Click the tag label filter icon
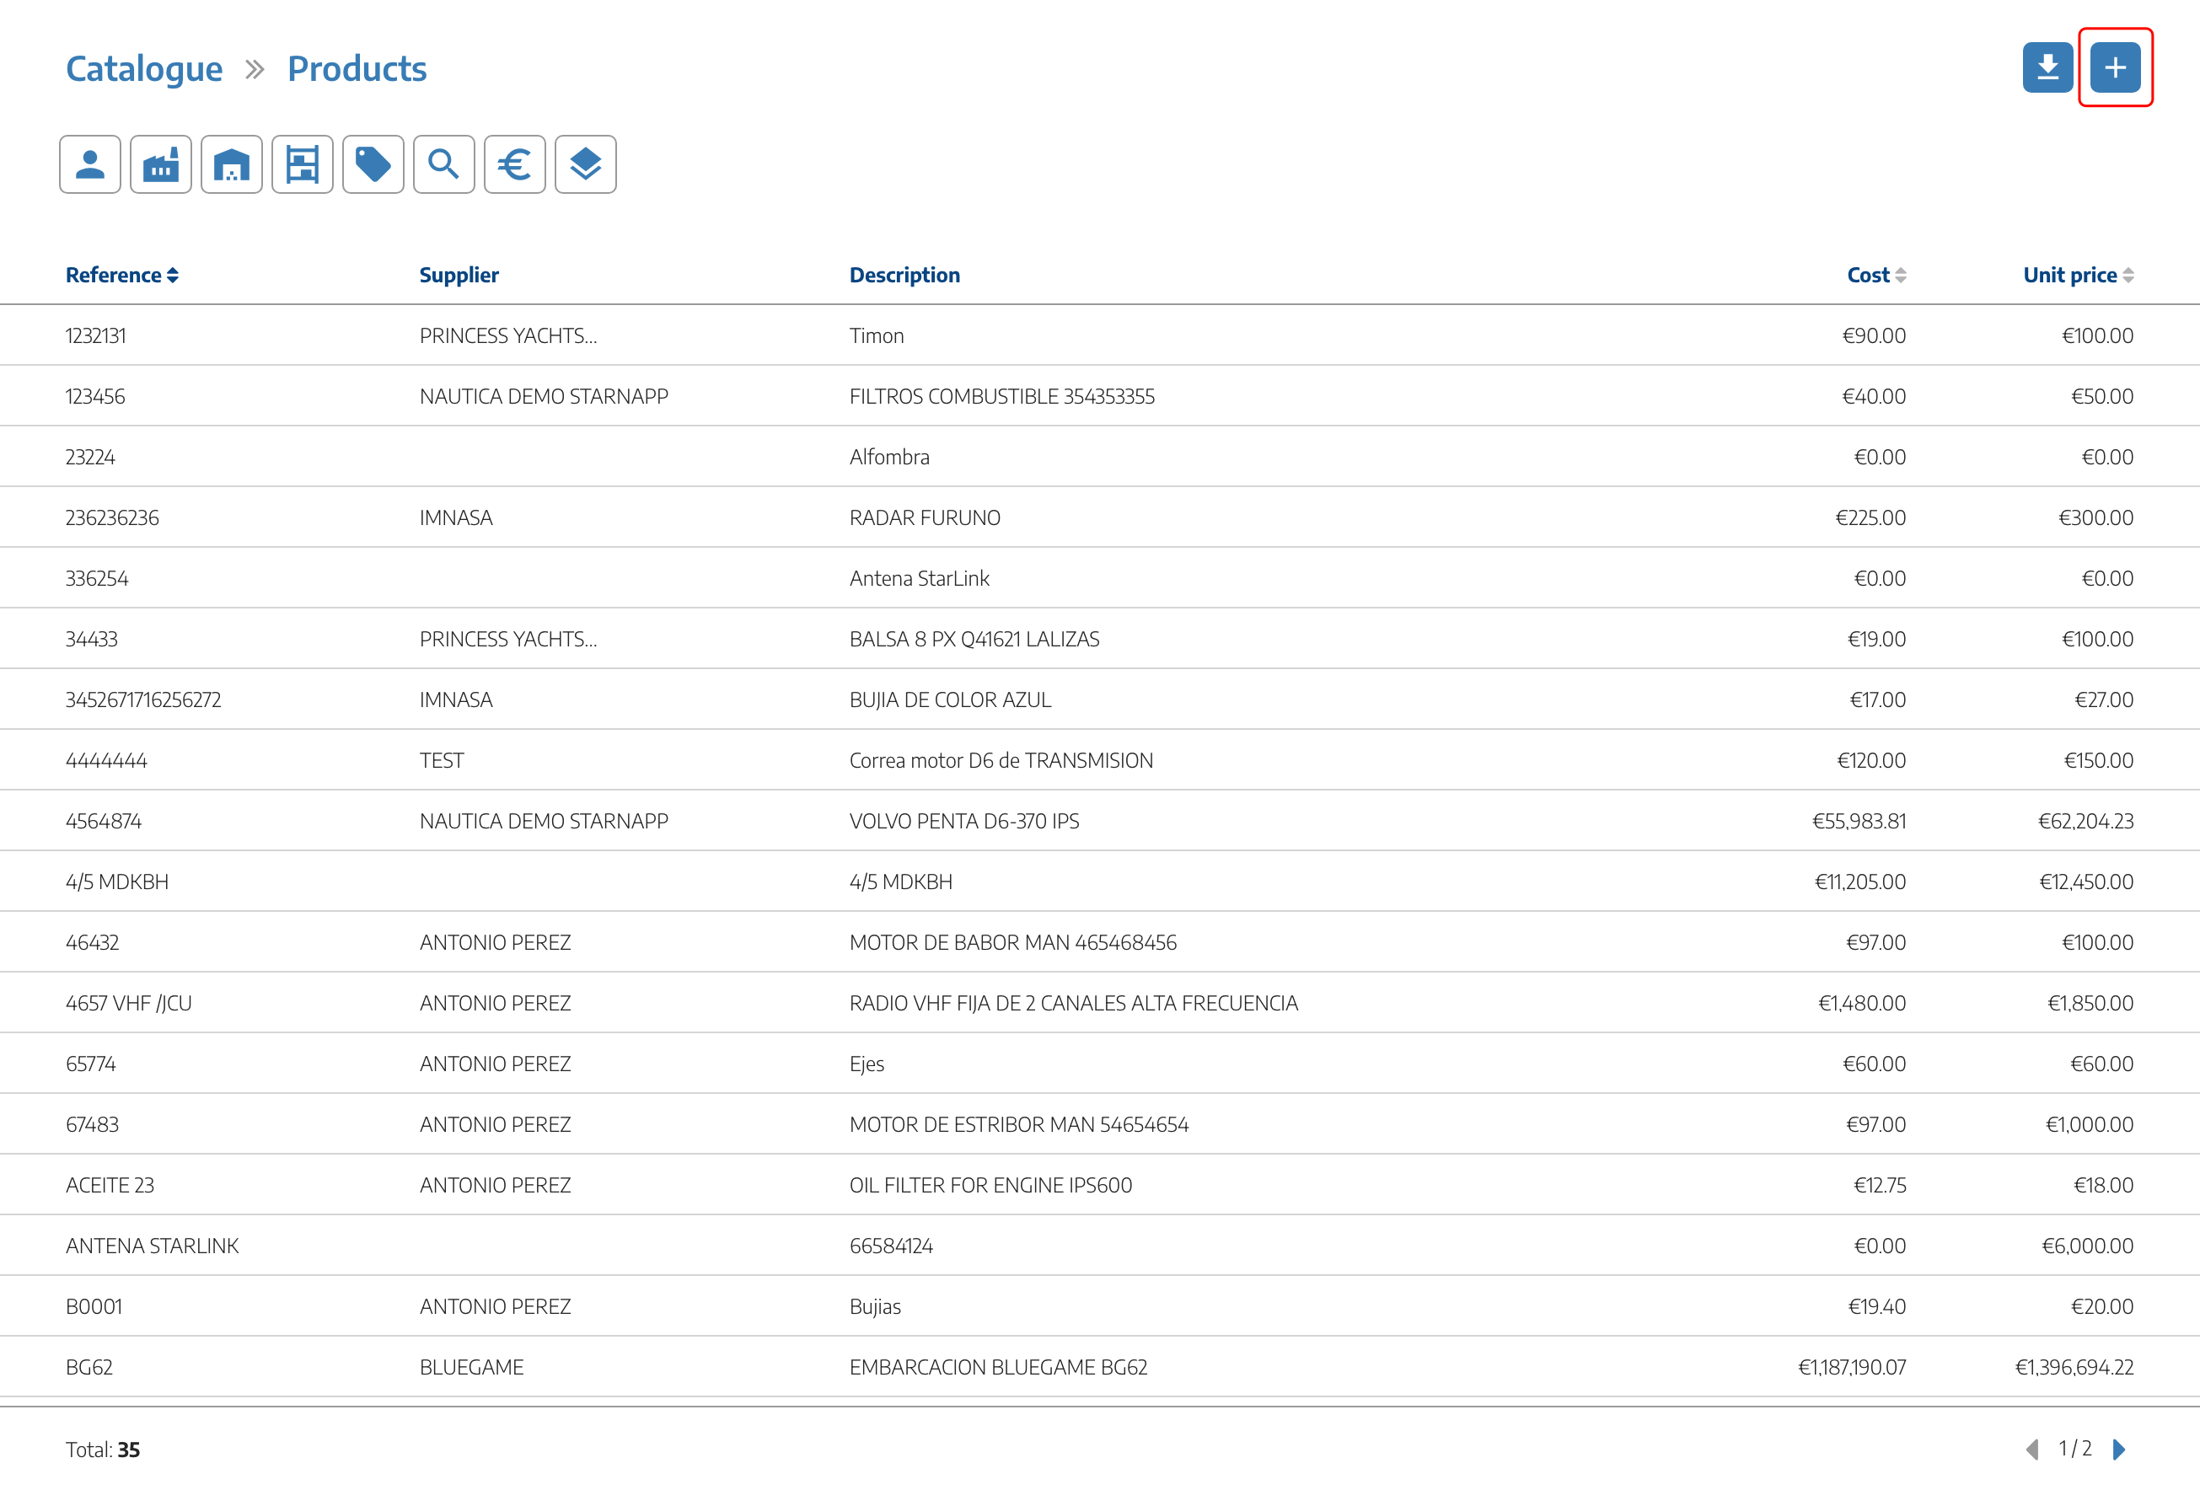The height and width of the screenshot is (1490, 2200). click(x=373, y=164)
